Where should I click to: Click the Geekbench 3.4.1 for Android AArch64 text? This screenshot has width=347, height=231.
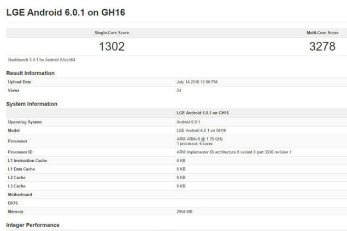(x=41, y=59)
